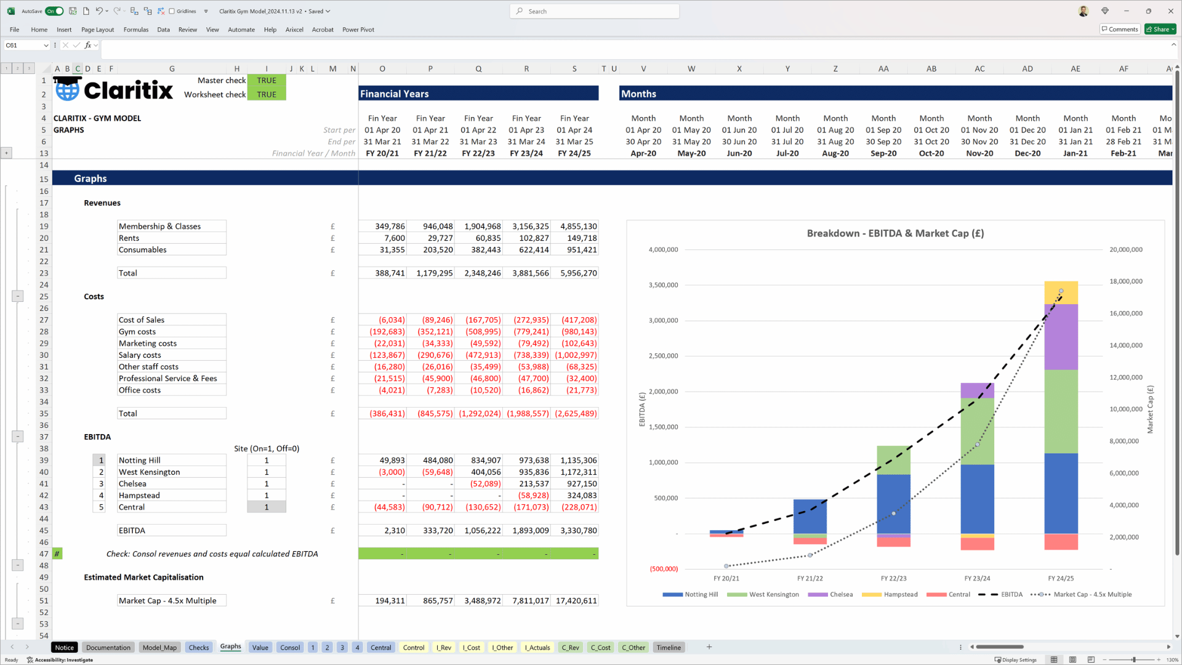Click Notting Hill legend swatch in chart
Screen dimensions: 1182x665
click(672, 594)
